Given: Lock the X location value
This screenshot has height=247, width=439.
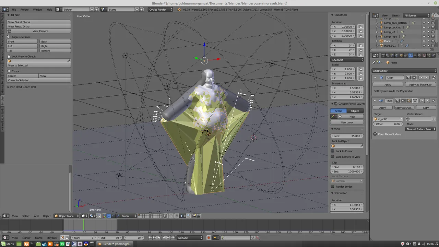Looking at the screenshot, I should pos(360,27).
